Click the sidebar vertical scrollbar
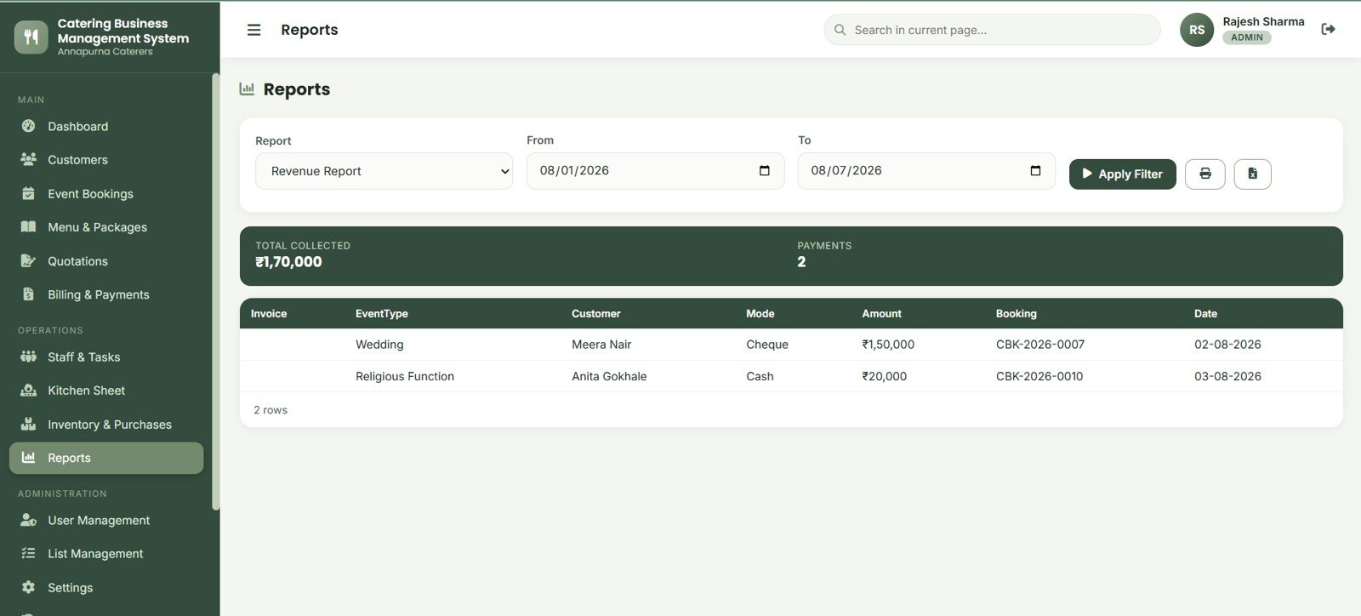 click(215, 292)
